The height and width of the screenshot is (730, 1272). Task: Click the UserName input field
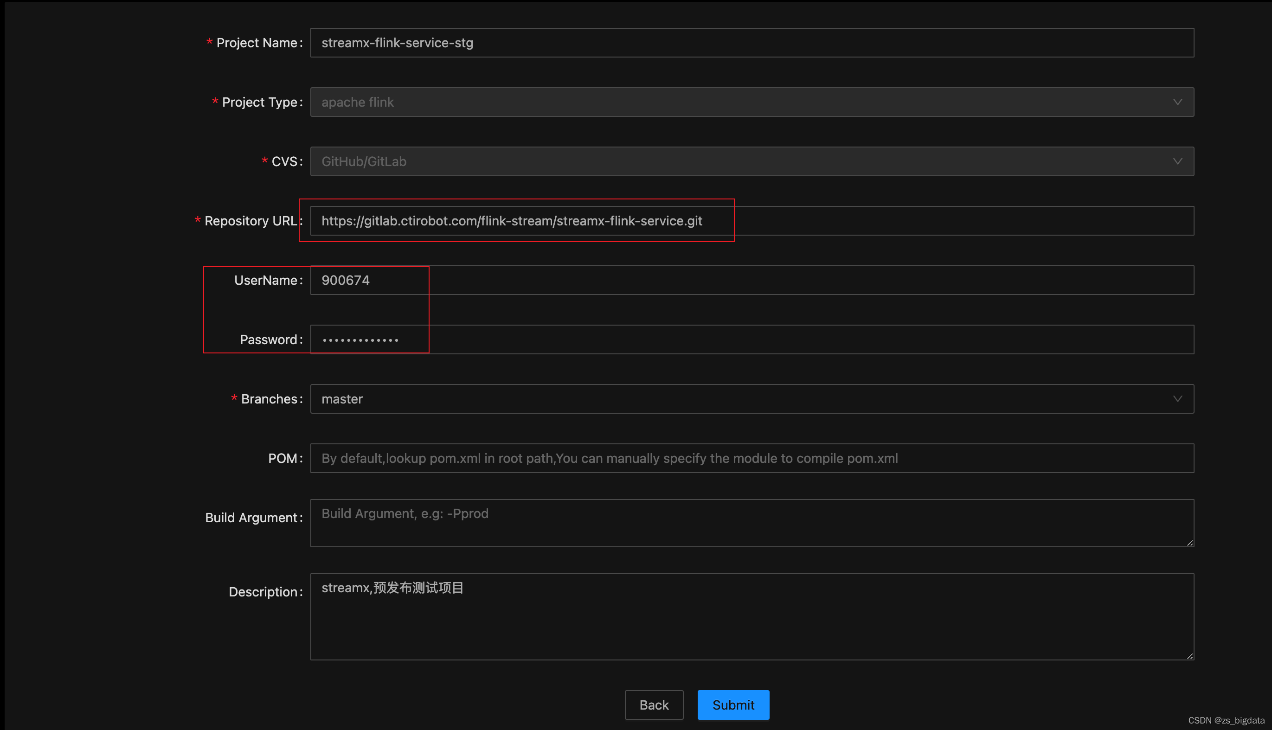pos(751,280)
